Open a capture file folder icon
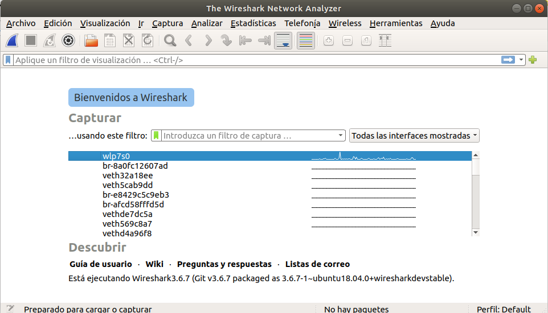Image resolution: width=548 pixels, height=313 pixels. click(91, 40)
